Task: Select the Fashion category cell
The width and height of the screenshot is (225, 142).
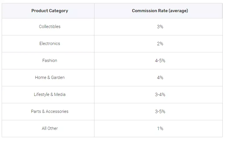Action: coord(48,61)
